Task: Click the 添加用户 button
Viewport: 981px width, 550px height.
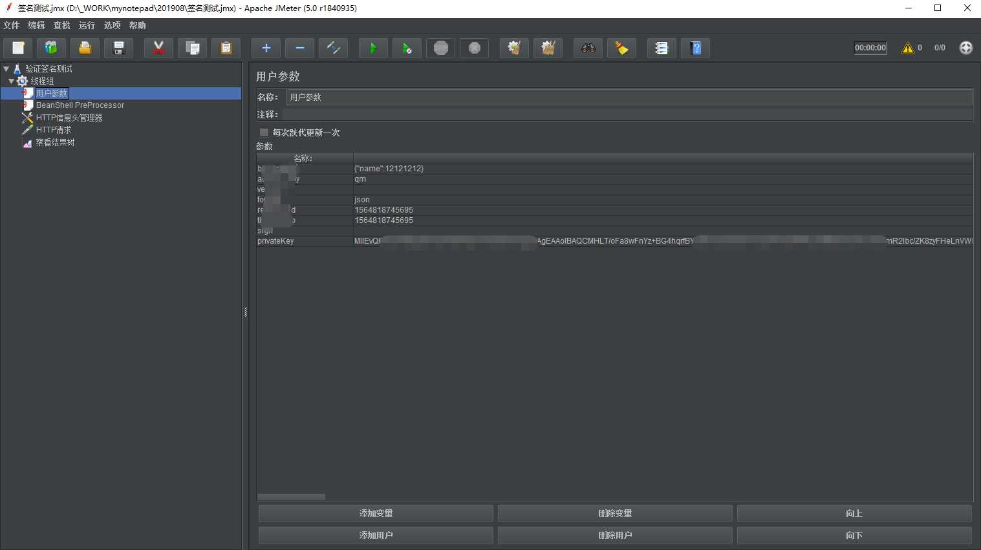Action: (x=376, y=535)
